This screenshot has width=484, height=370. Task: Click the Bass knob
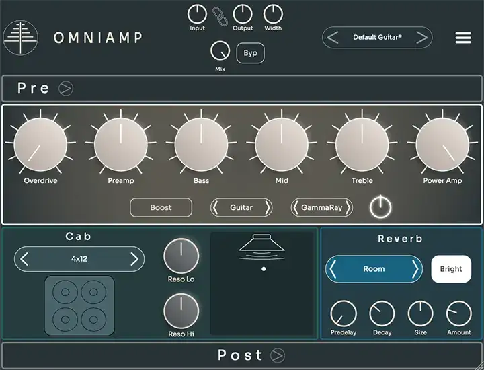coord(201,144)
